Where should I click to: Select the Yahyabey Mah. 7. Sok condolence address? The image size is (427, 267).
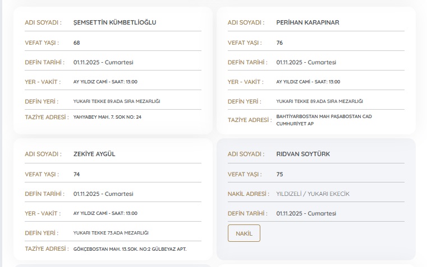(x=107, y=117)
